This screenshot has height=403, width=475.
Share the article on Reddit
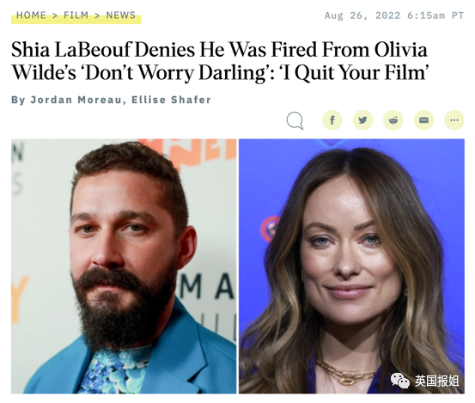pos(393,120)
